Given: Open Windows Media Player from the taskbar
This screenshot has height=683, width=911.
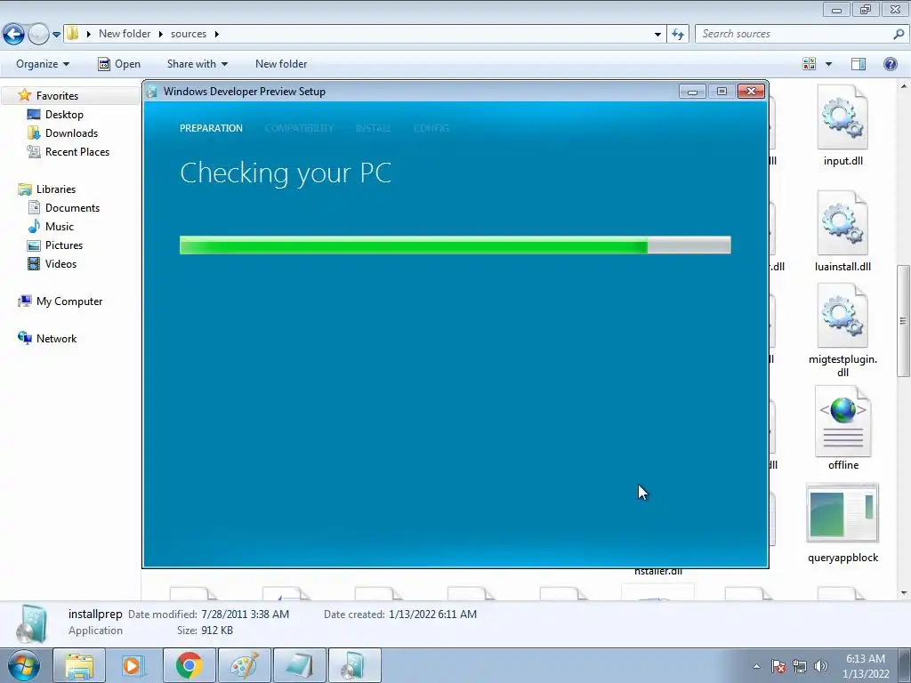Looking at the screenshot, I should 133,665.
